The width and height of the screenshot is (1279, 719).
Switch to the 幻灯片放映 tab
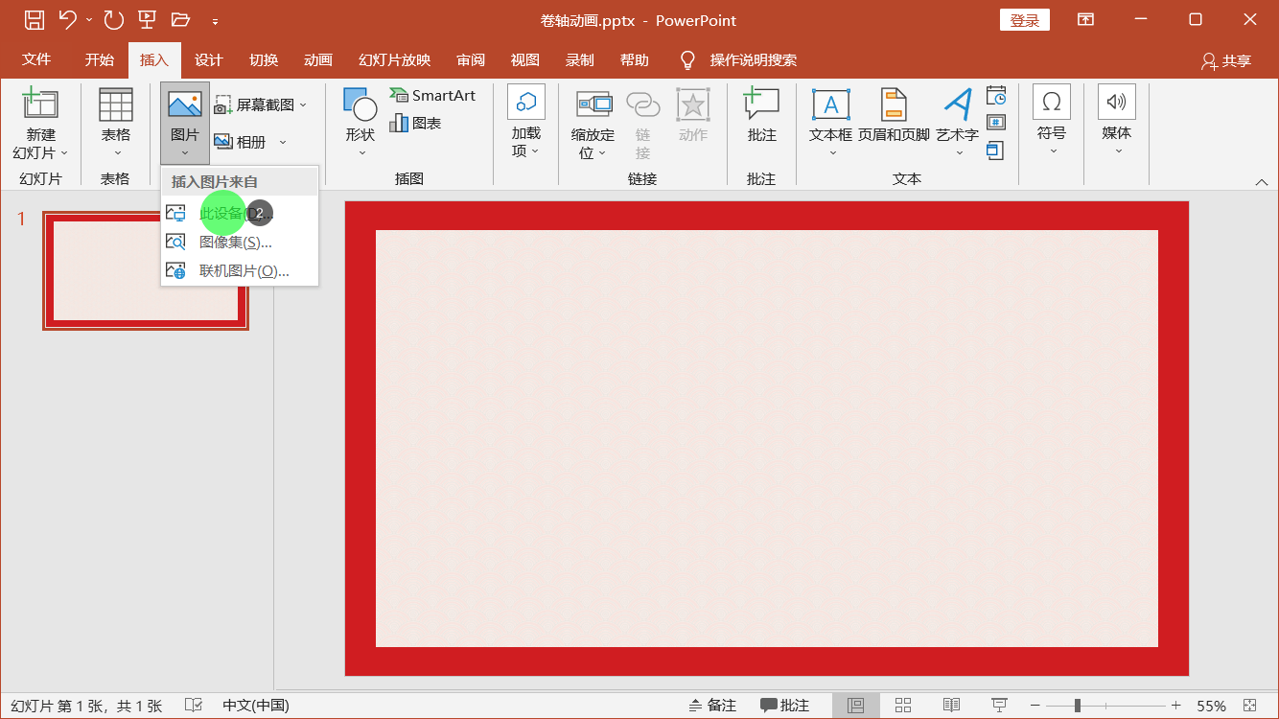(x=394, y=59)
